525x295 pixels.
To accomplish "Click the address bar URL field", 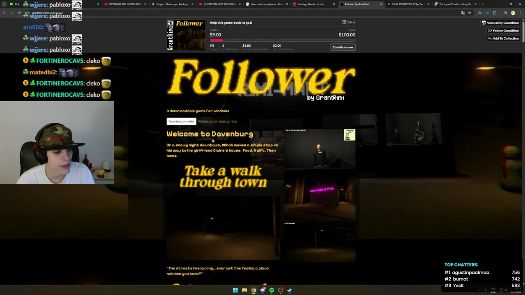I will (x=246, y=13).
